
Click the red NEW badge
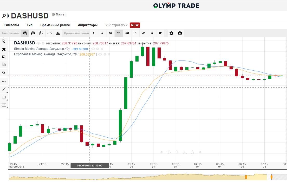[135, 25]
